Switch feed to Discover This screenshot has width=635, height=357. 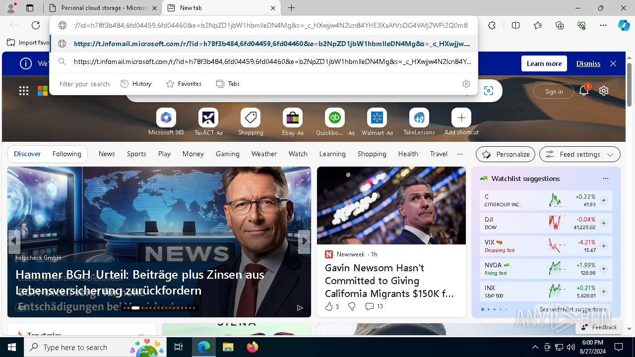(27, 154)
